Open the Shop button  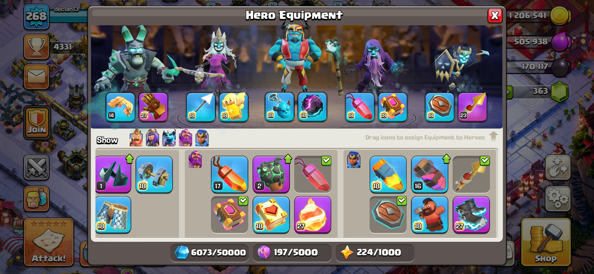tap(546, 242)
